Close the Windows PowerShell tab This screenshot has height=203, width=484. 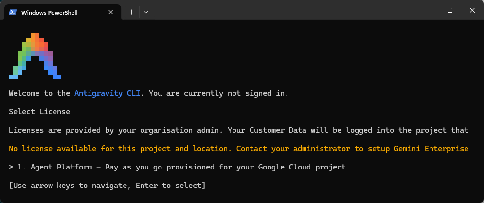click(x=111, y=12)
